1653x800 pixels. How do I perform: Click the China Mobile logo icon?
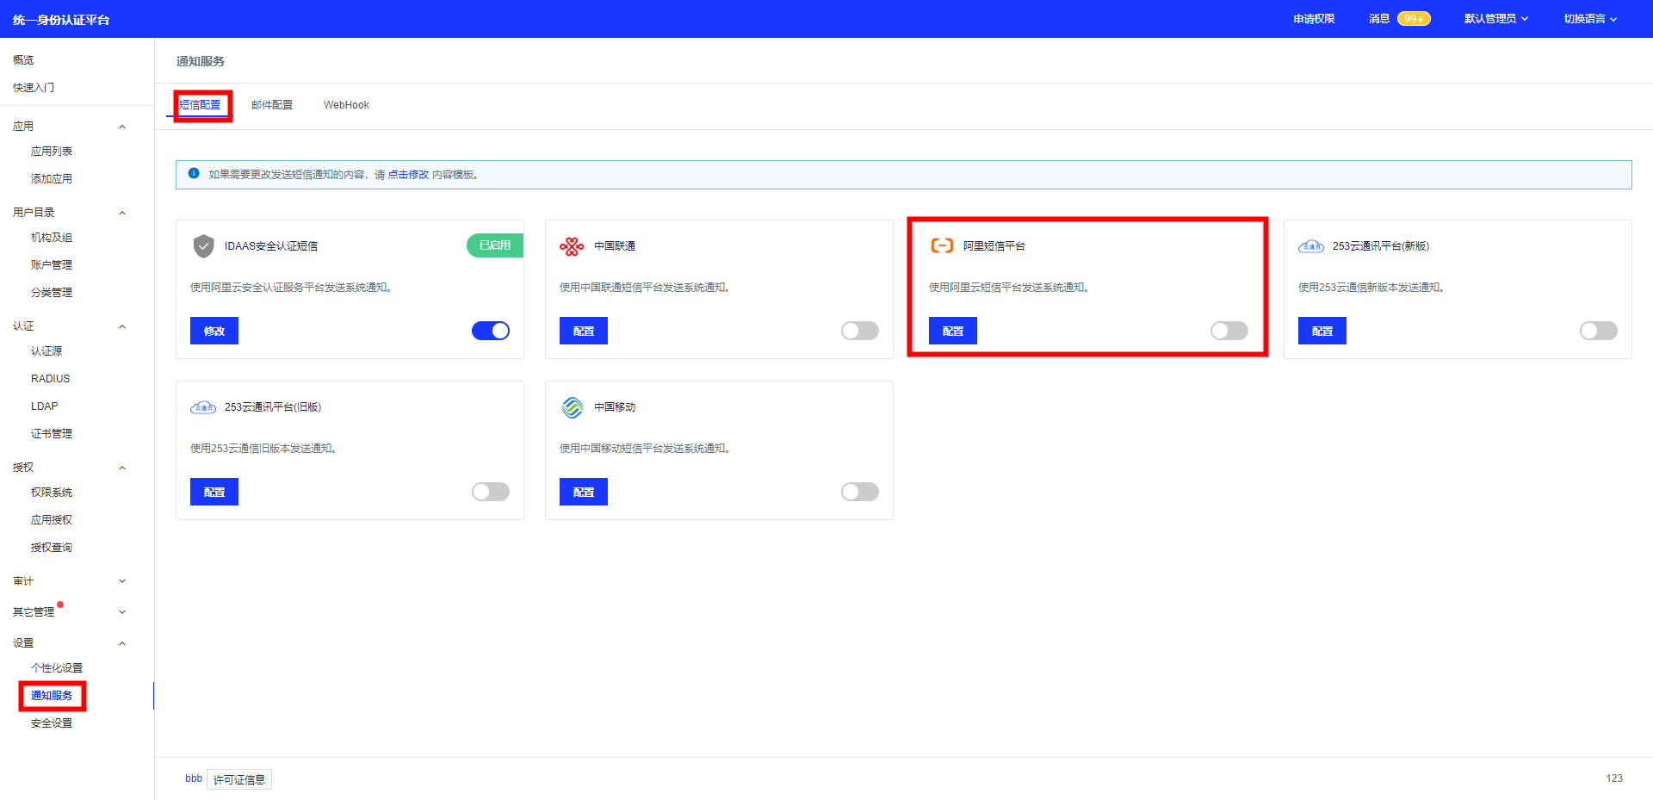[573, 407]
